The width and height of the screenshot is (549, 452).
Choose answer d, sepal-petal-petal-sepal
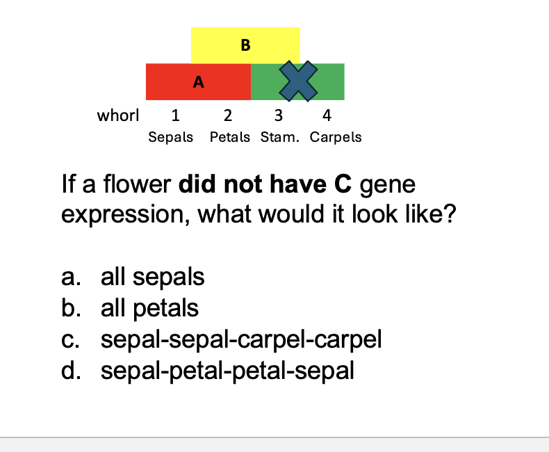(x=227, y=371)
